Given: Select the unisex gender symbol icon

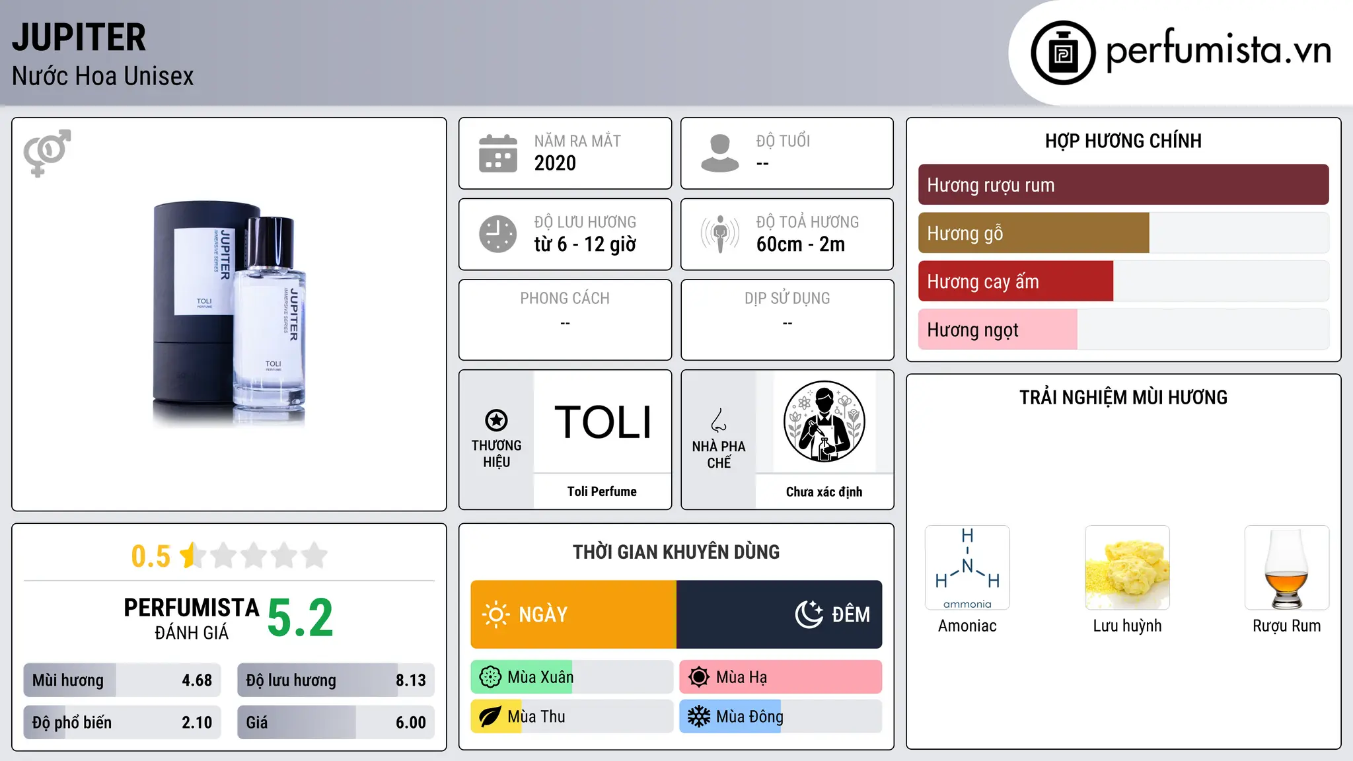Looking at the screenshot, I should [47, 153].
